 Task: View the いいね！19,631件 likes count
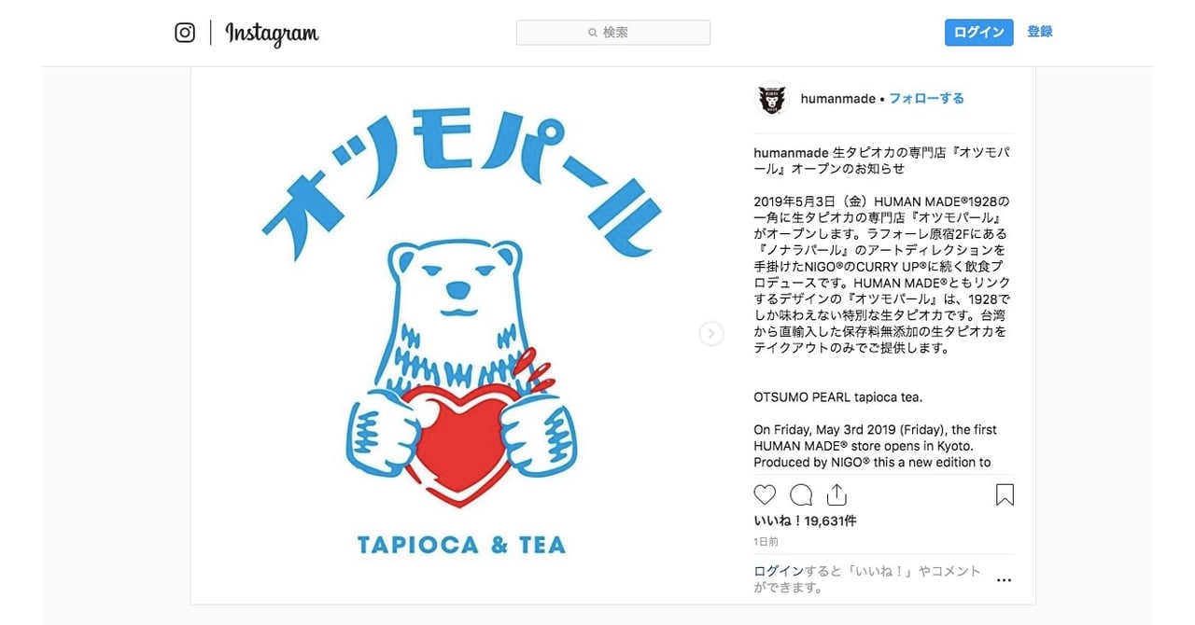point(805,521)
